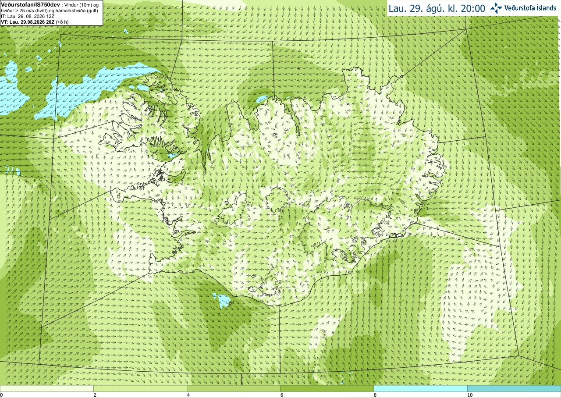
Task: Click the scale label 2 on the legend
Action: point(95,395)
